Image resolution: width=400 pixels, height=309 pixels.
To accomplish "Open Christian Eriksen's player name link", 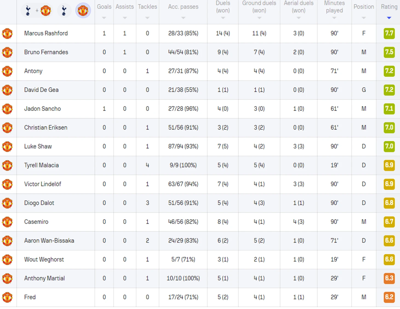I will [46, 128].
